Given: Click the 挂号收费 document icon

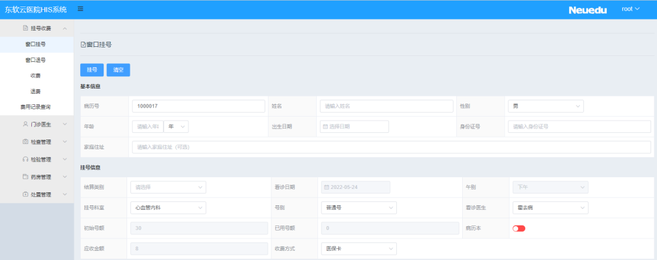Looking at the screenshot, I should coord(25,29).
